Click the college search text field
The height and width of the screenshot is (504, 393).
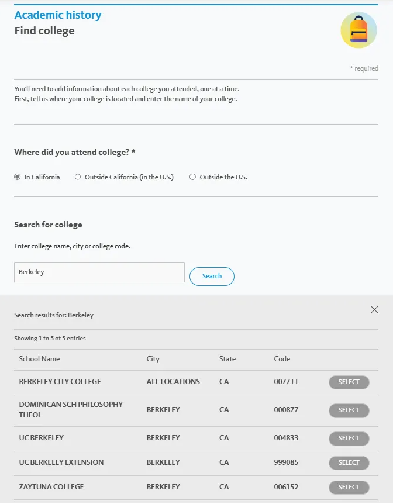click(99, 272)
